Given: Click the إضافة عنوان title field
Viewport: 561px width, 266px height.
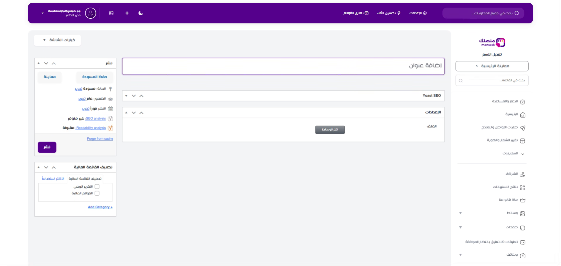Looking at the screenshot, I should [x=283, y=66].
